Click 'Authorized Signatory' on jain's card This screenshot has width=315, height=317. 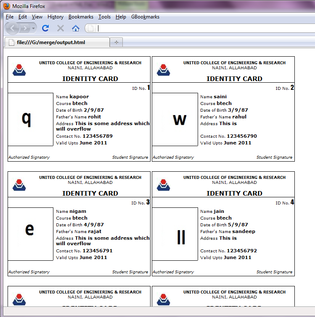[x=173, y=272]
